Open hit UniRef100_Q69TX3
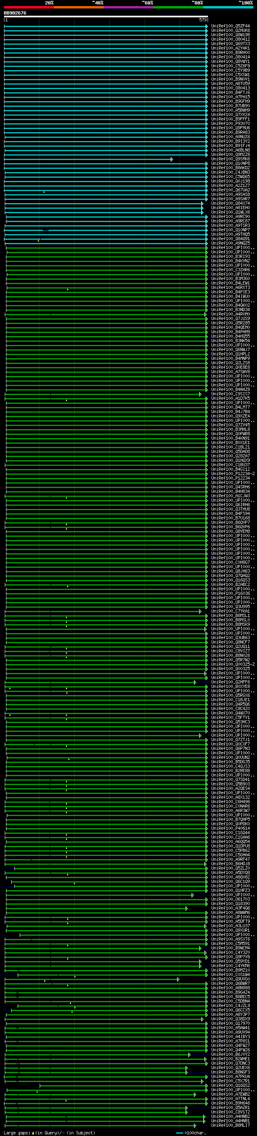257x1136 pixels. click(x=230, y=44)
